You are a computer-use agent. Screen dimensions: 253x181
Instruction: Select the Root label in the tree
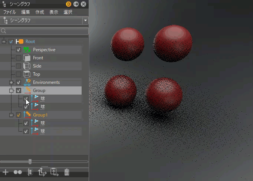coord(30,42)
